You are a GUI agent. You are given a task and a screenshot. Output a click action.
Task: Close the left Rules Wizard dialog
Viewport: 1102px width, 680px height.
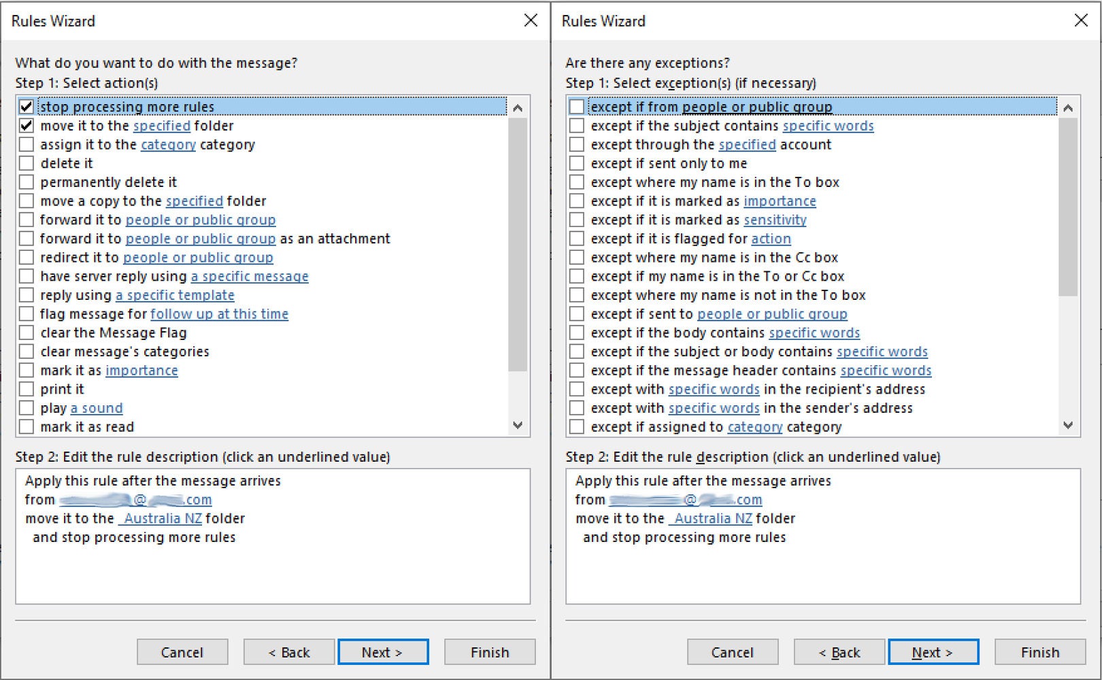(x=531, y=20)
